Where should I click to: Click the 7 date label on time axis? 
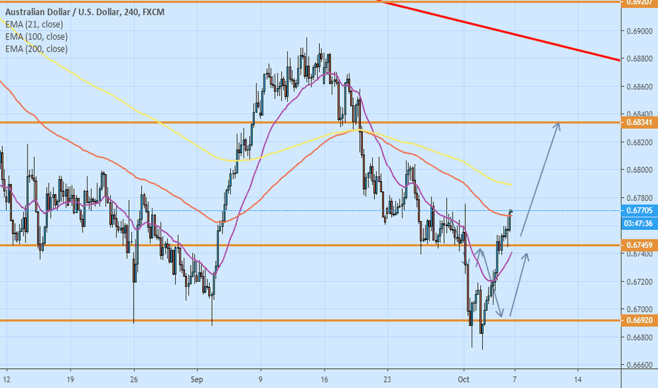515,380
